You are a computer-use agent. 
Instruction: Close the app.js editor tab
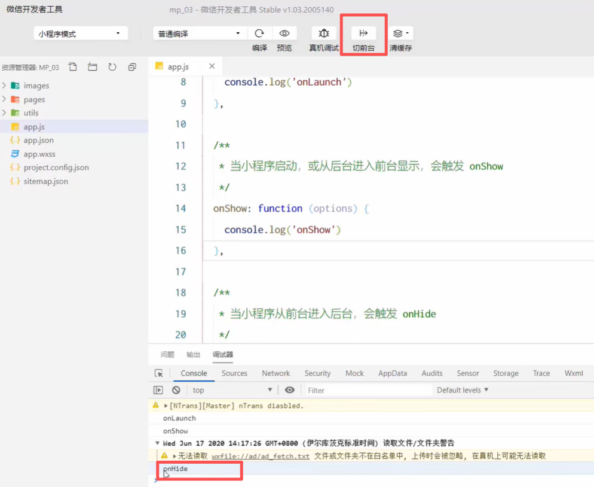click(x=212, y=66)
